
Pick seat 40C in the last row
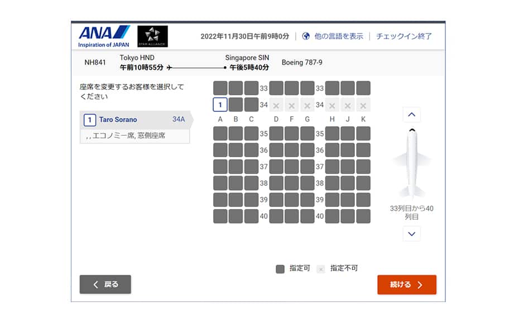tap(251, 217)
